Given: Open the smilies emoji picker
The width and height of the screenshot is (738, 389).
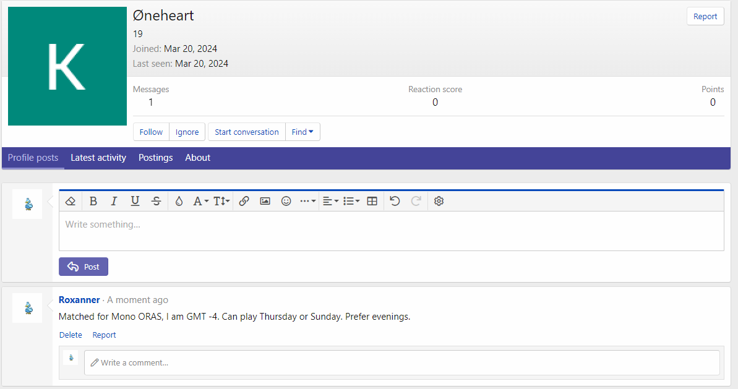Looking at the screenshot, I should point(286,201).
